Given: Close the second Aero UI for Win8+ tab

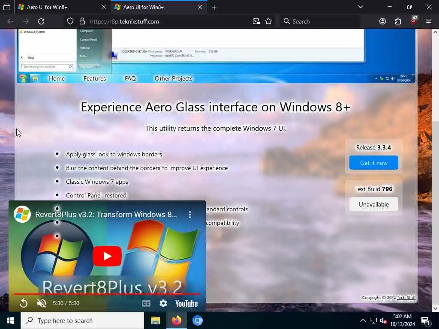Looking at the screenshot, I should click(x=200, y=7).
